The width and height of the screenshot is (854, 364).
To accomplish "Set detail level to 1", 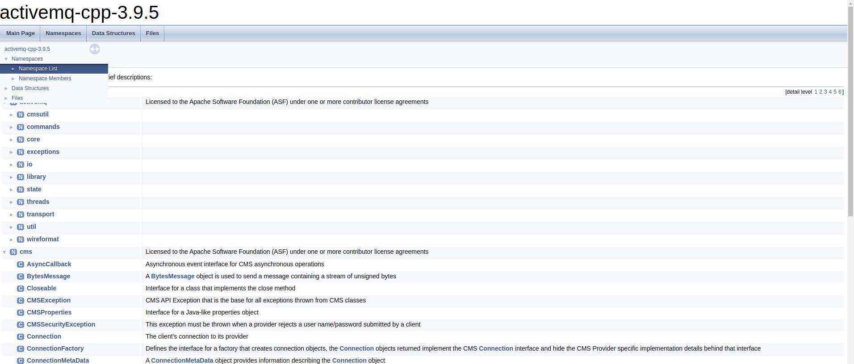I will [816, 92].
